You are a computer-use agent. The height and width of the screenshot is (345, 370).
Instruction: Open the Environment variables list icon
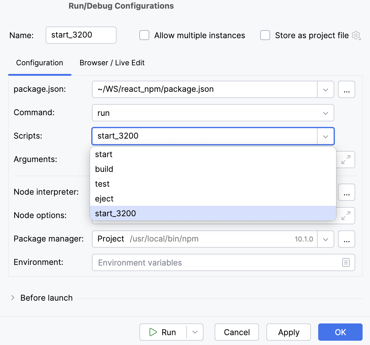click(346, 262)
